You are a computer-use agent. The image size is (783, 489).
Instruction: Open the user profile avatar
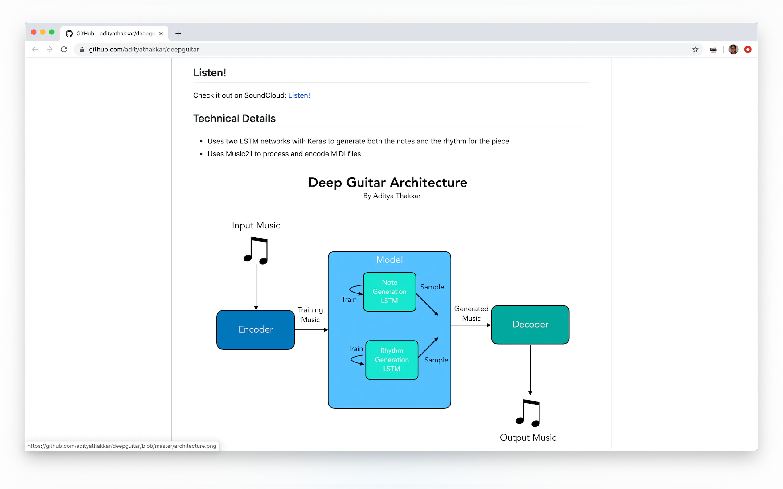pyautogui.click(x=733, y=49)
